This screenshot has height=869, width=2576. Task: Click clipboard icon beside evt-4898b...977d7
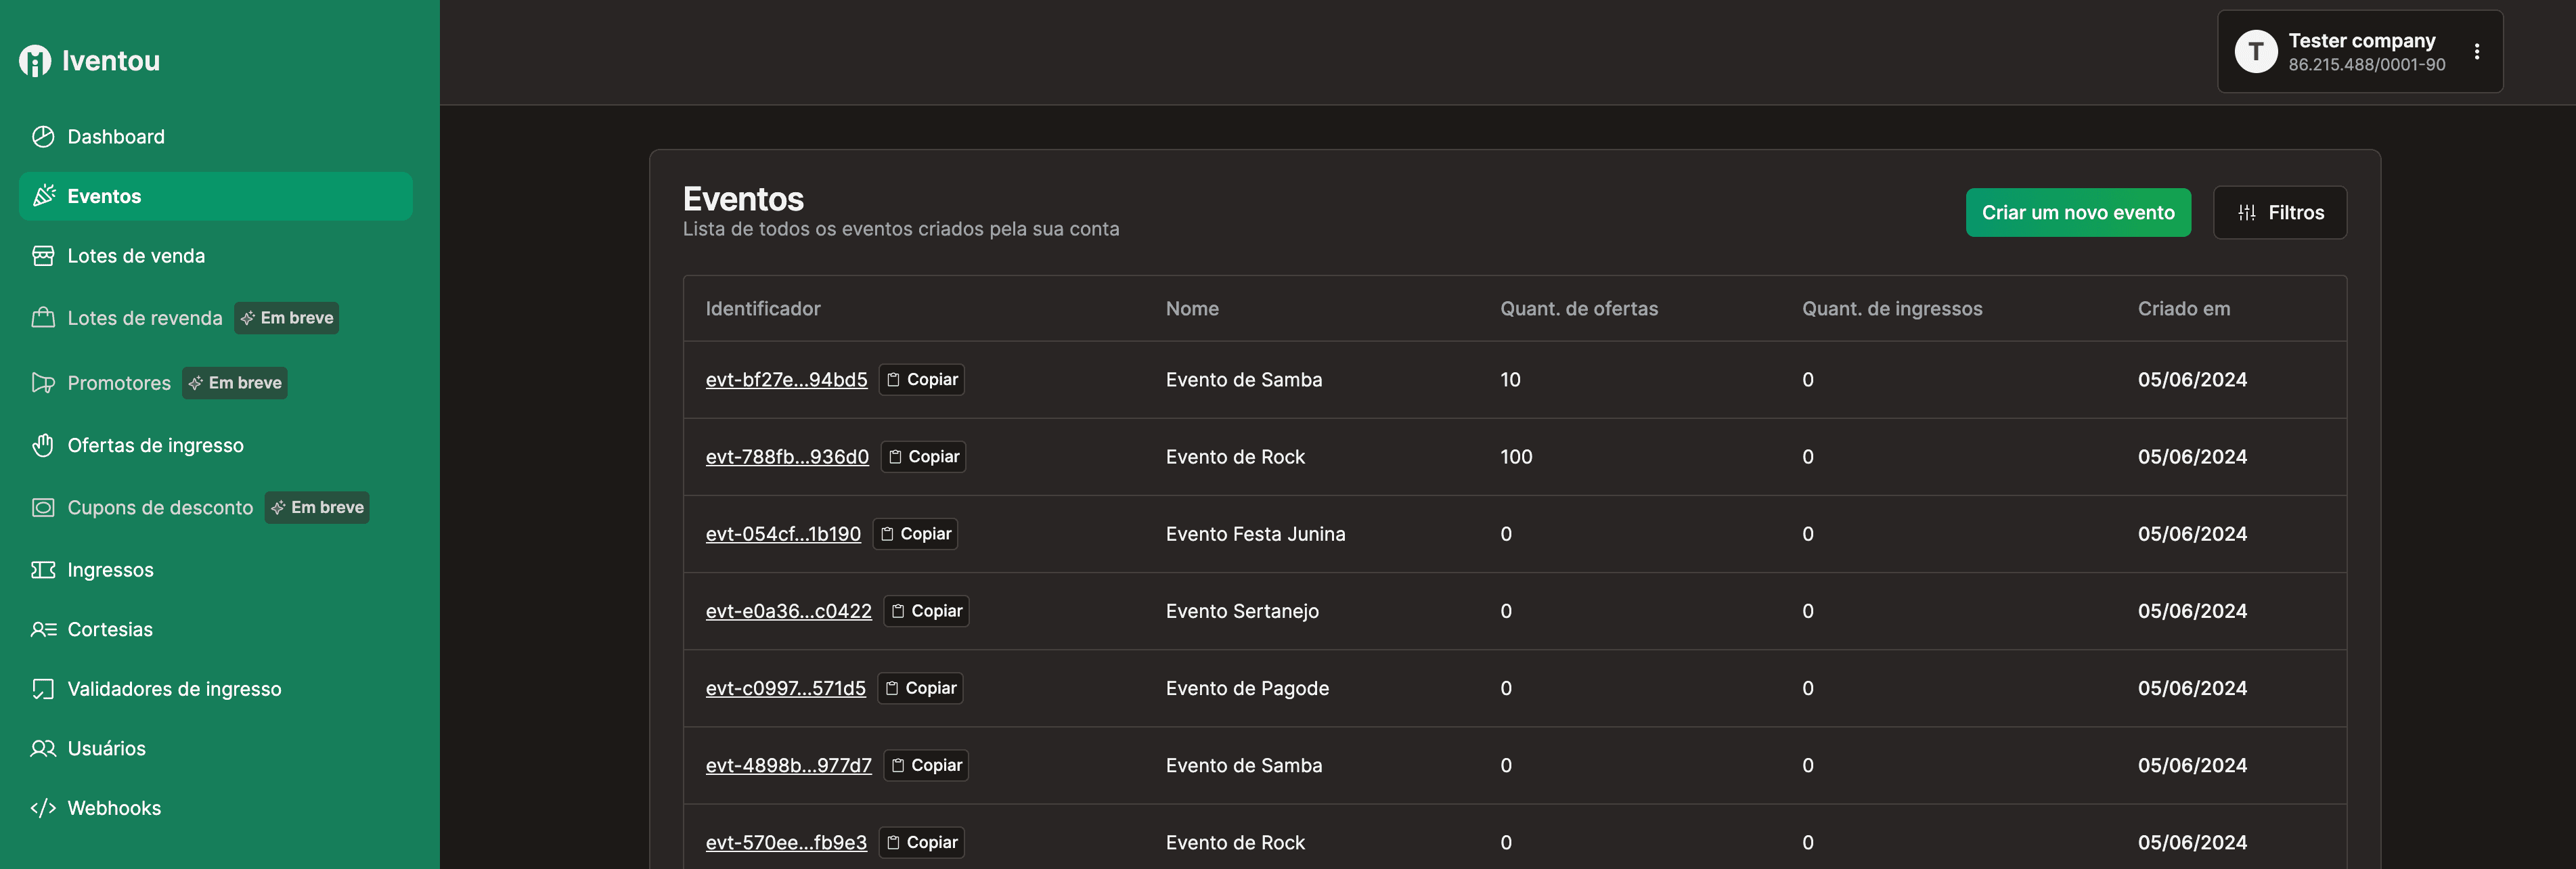point(898,765)
